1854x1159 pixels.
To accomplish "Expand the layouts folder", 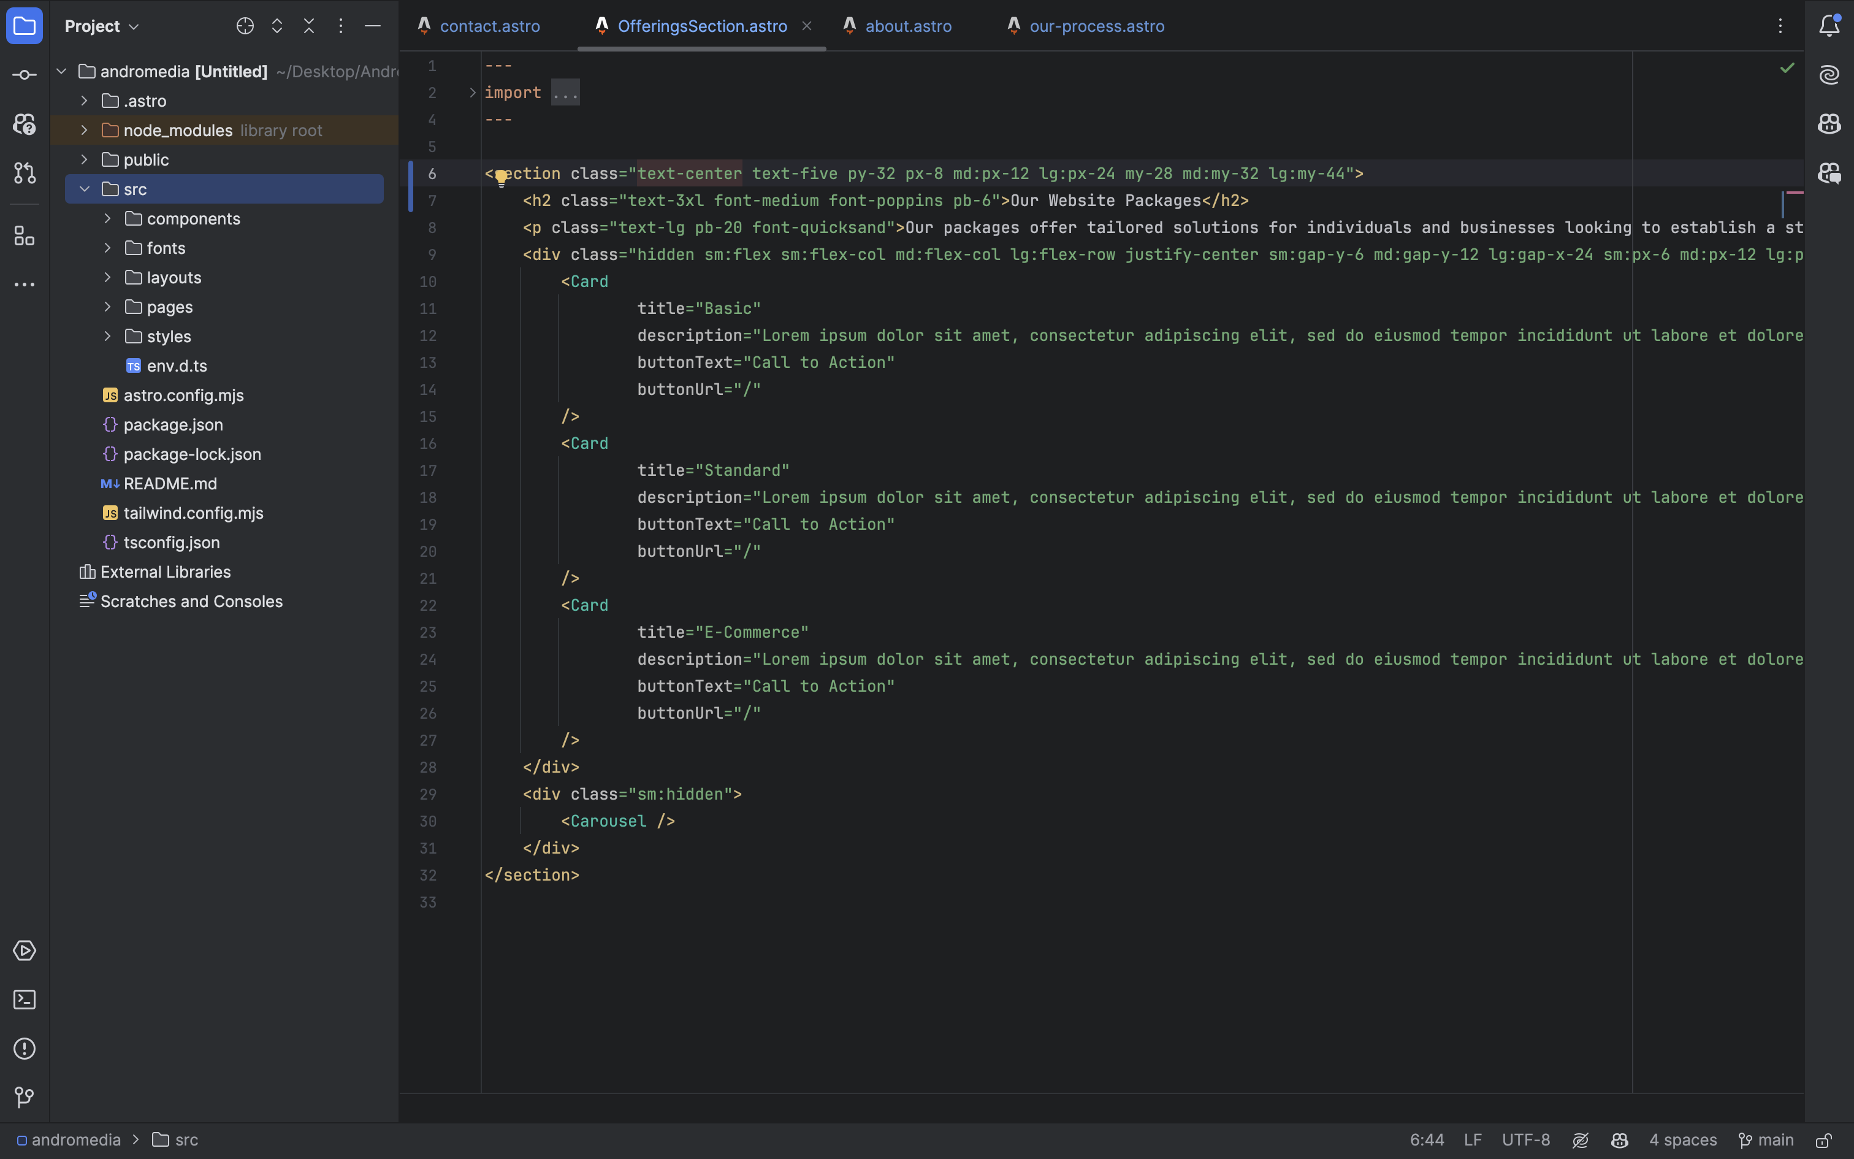I will point(107,277).
